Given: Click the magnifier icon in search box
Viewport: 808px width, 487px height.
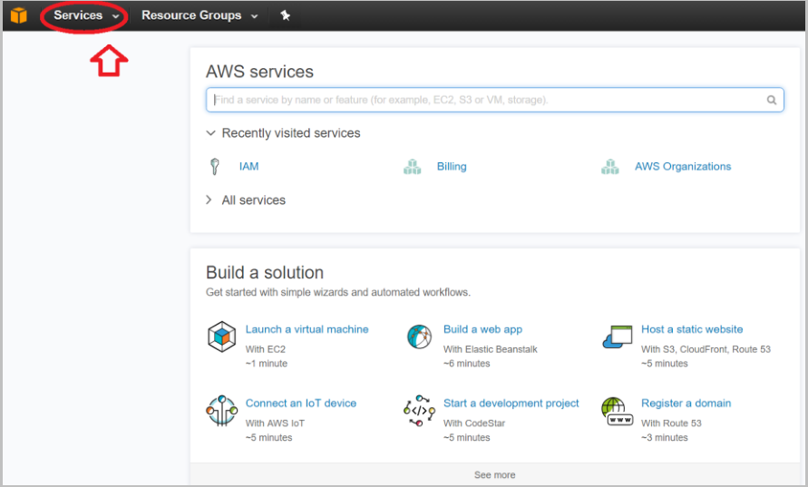Looking at the screenshot, I should pos(771,100).
